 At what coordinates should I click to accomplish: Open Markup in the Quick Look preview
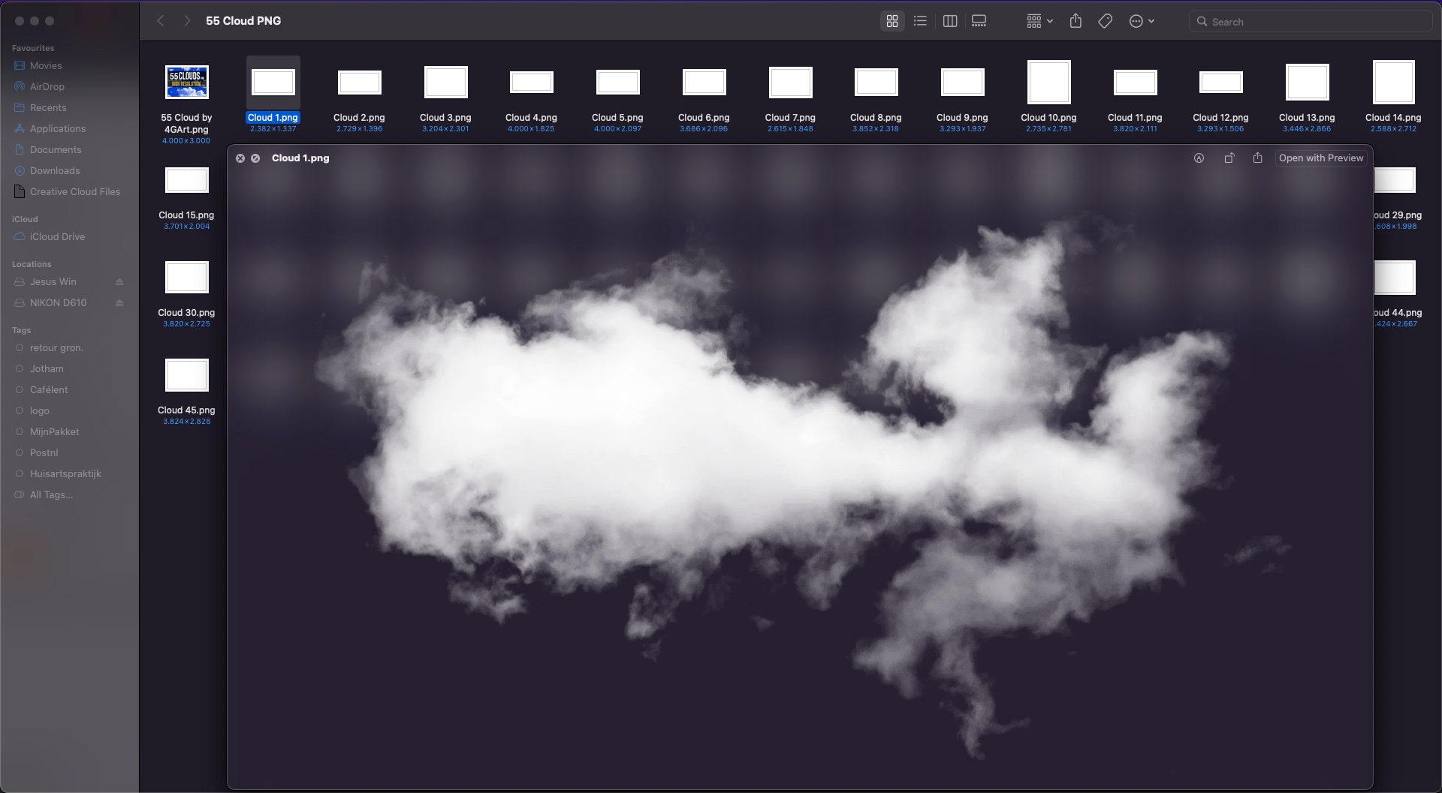[1199, 158]
